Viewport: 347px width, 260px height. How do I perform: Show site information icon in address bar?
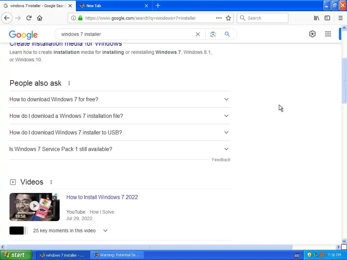coord(74,18)
